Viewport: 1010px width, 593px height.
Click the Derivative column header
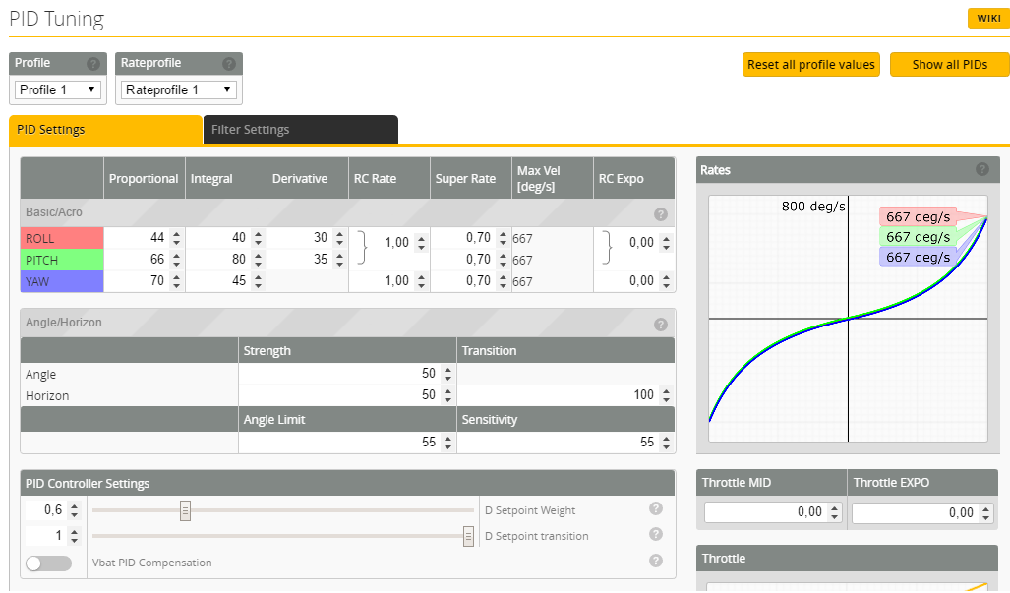[x=307, y=178]
